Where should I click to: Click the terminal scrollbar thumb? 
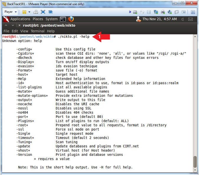pyautogui.click(x=195, y=162)
